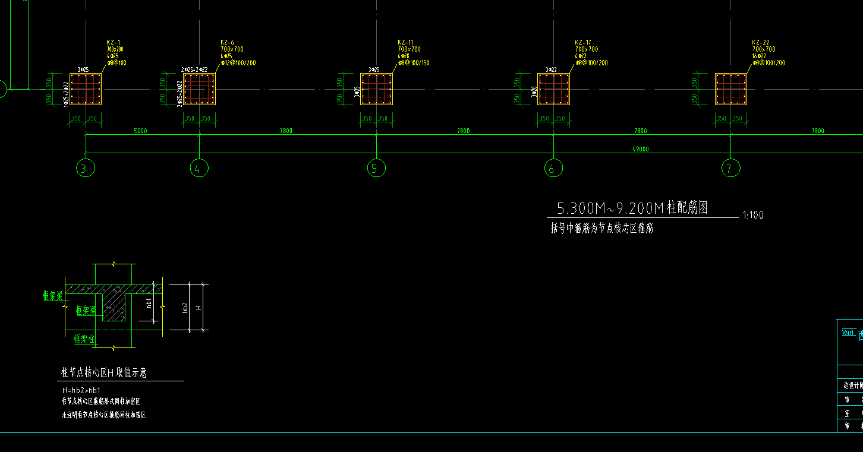Select the KZ-6 column label text
Screen dimensions: 863x452
point(227,43)
